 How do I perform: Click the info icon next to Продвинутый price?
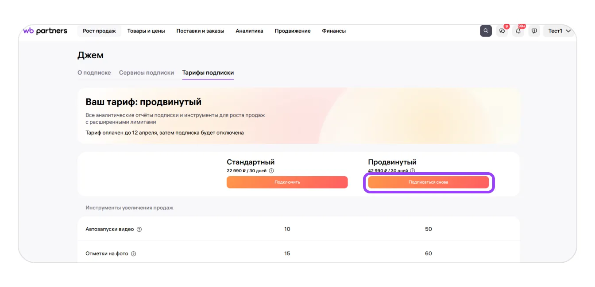413,171
